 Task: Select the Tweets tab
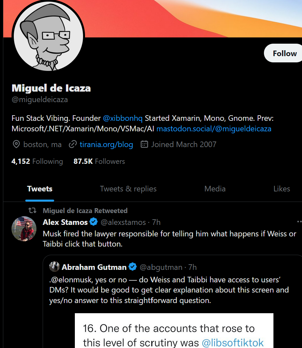point(40,189)
